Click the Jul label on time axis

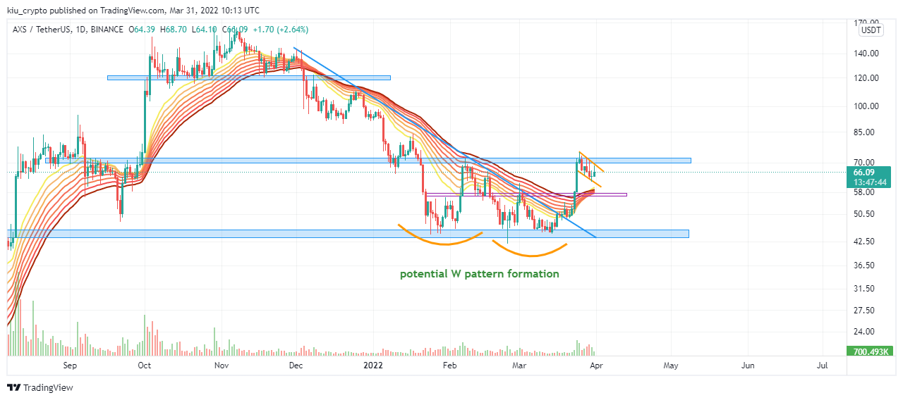[822, 365]
